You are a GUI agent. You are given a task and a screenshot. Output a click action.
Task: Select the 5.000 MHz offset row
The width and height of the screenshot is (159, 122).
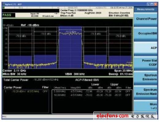[92, 91]
